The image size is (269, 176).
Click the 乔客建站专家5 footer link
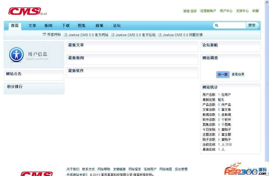[77, 175]
